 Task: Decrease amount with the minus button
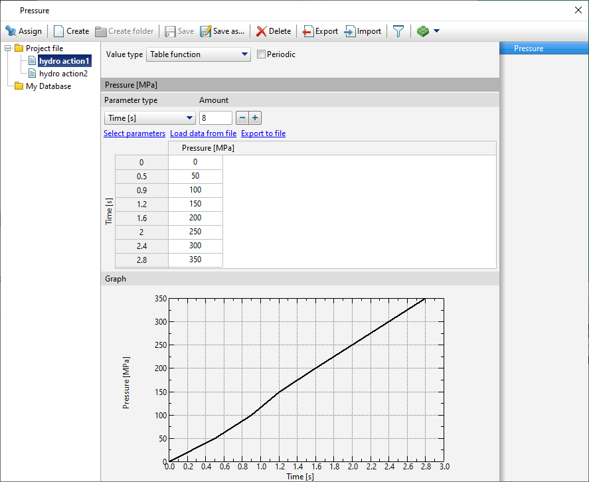click(x=242, y=118)
